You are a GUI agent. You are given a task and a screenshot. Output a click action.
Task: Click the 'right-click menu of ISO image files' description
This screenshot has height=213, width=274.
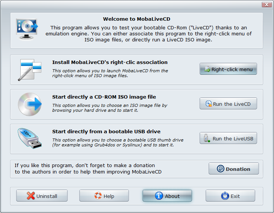(110, 73)
